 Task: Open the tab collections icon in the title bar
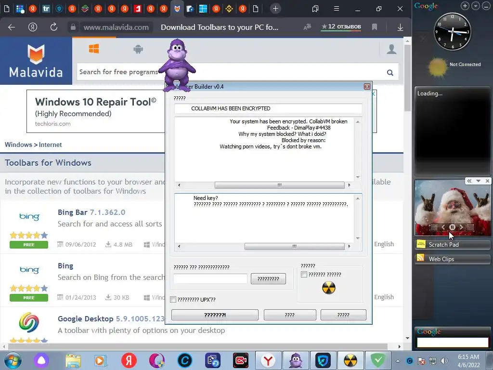click(x=315, y=9)
